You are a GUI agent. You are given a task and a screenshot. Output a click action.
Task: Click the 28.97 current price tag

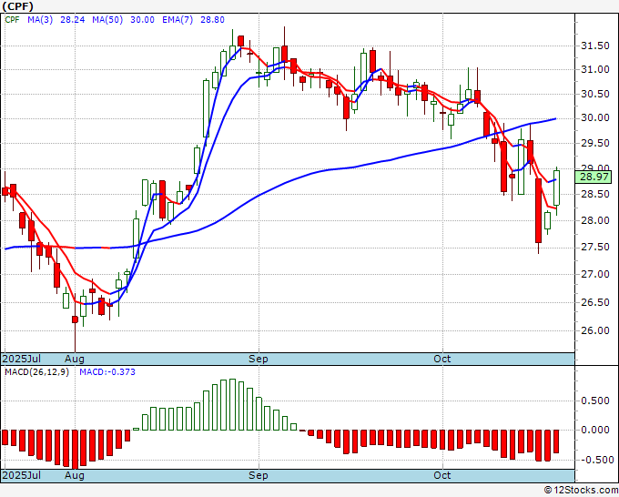tap(595, 177)
